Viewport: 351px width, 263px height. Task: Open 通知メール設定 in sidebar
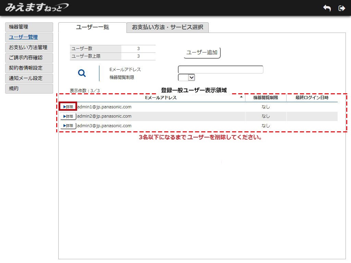[x=29, y=78]
